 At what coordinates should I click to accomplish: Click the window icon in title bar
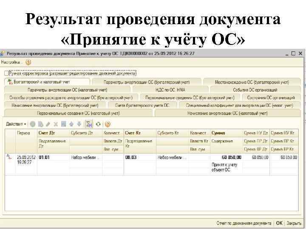(2, 53)
